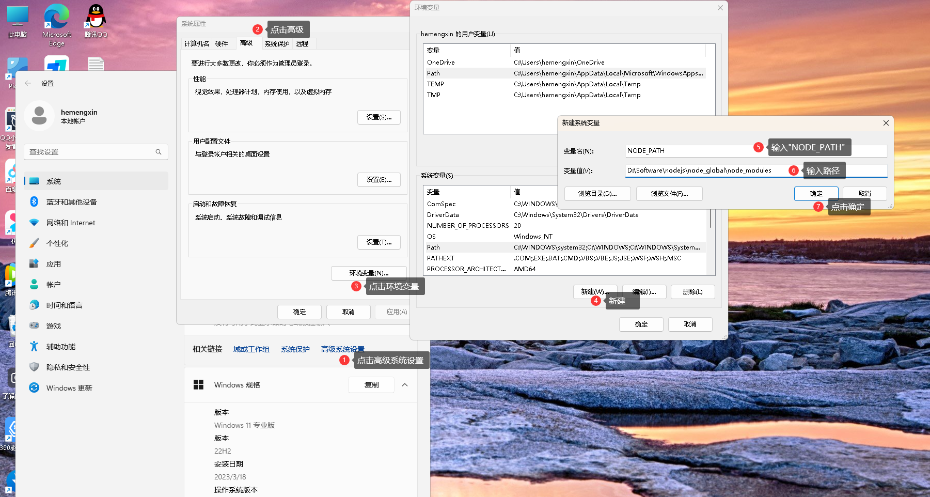This screenshot has width=930, height=497.
Task: Click 设置(T) under 启动和故障恢复
Action: click(x=379, y=242)
